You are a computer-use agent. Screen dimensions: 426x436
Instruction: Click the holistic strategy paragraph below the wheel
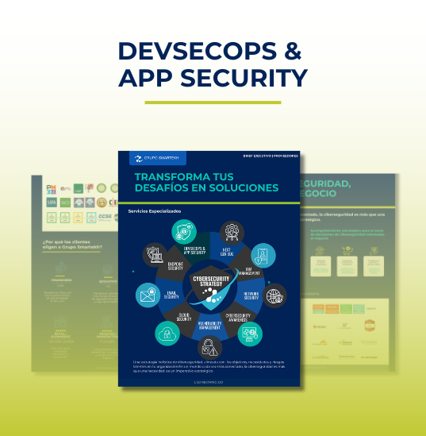(x=209, y=366)
